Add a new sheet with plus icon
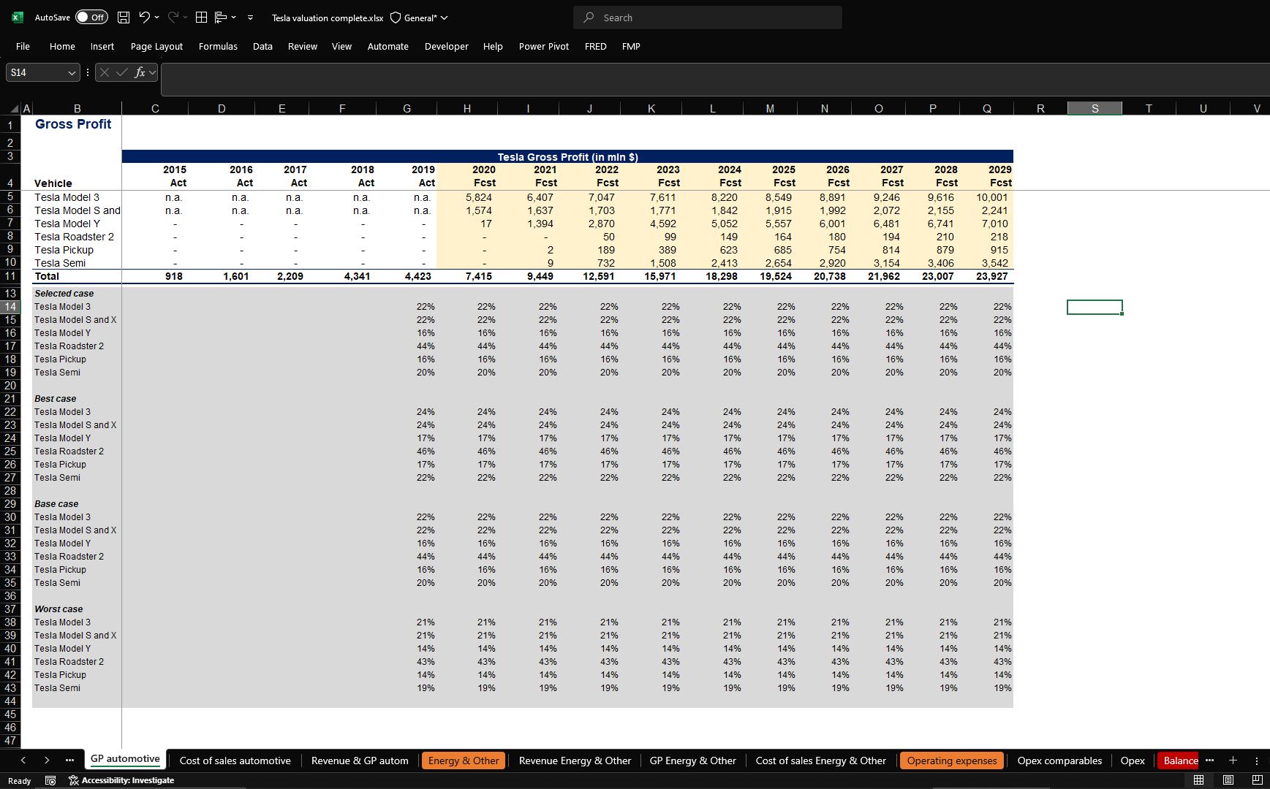 pos(1233,761)
